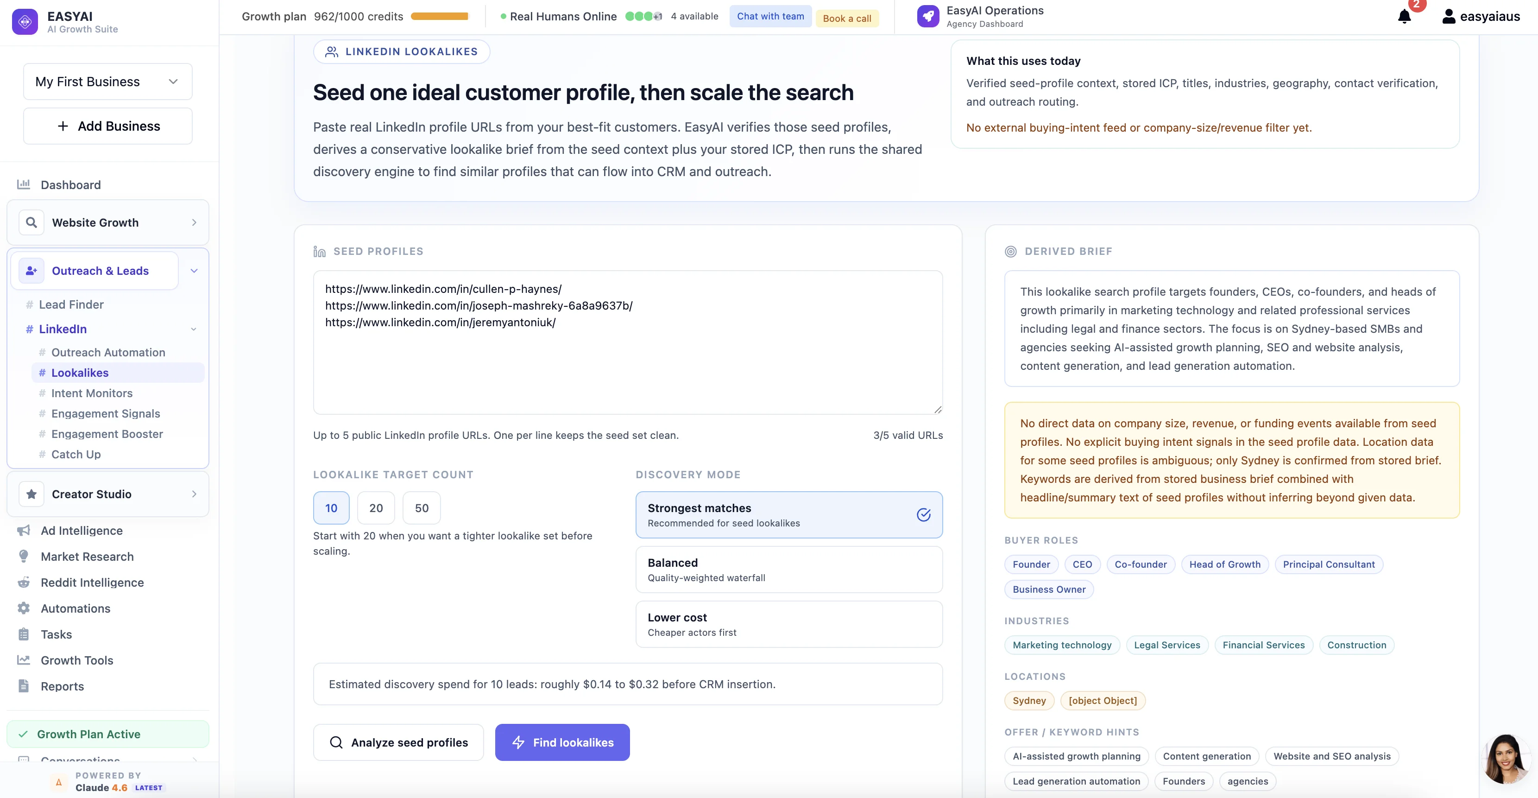Viewport: 1538px width, 798px height.
Task: Click the LinkedIn Lookalikes badge
Action: pos(401,51)
